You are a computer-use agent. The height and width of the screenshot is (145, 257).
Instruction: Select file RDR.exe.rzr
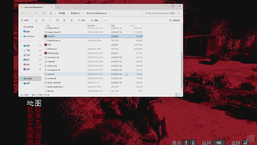93,49
